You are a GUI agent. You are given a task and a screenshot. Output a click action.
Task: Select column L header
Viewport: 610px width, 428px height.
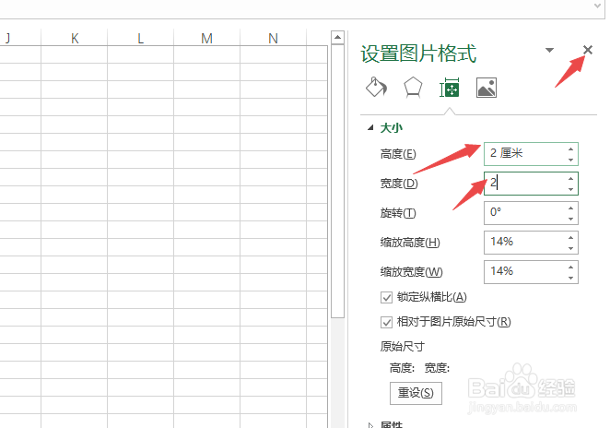coord(140,38)
